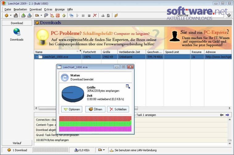
Task: Click the Öffnen button in dialog
Action: 95,109
